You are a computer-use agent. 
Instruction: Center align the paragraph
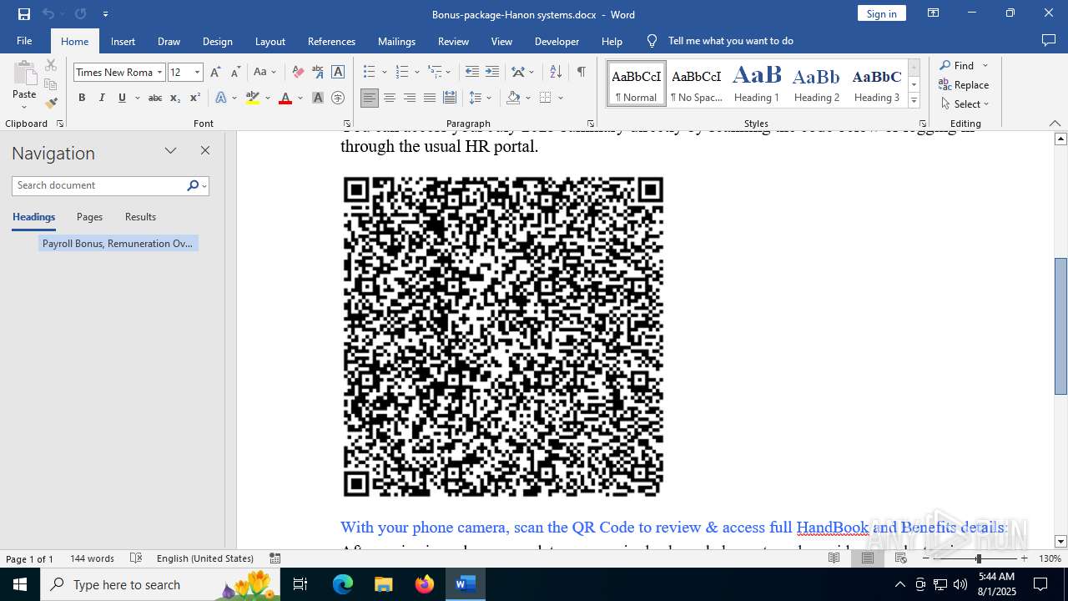click(x=390, y=98)
